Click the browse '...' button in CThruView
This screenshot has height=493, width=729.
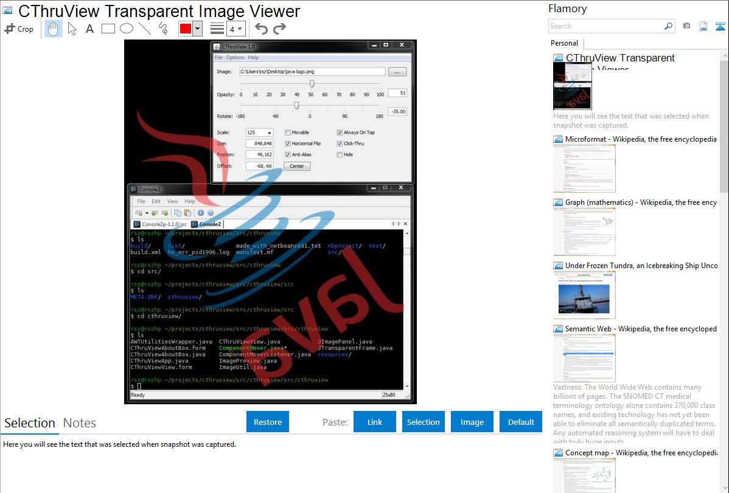coord(397,72)
